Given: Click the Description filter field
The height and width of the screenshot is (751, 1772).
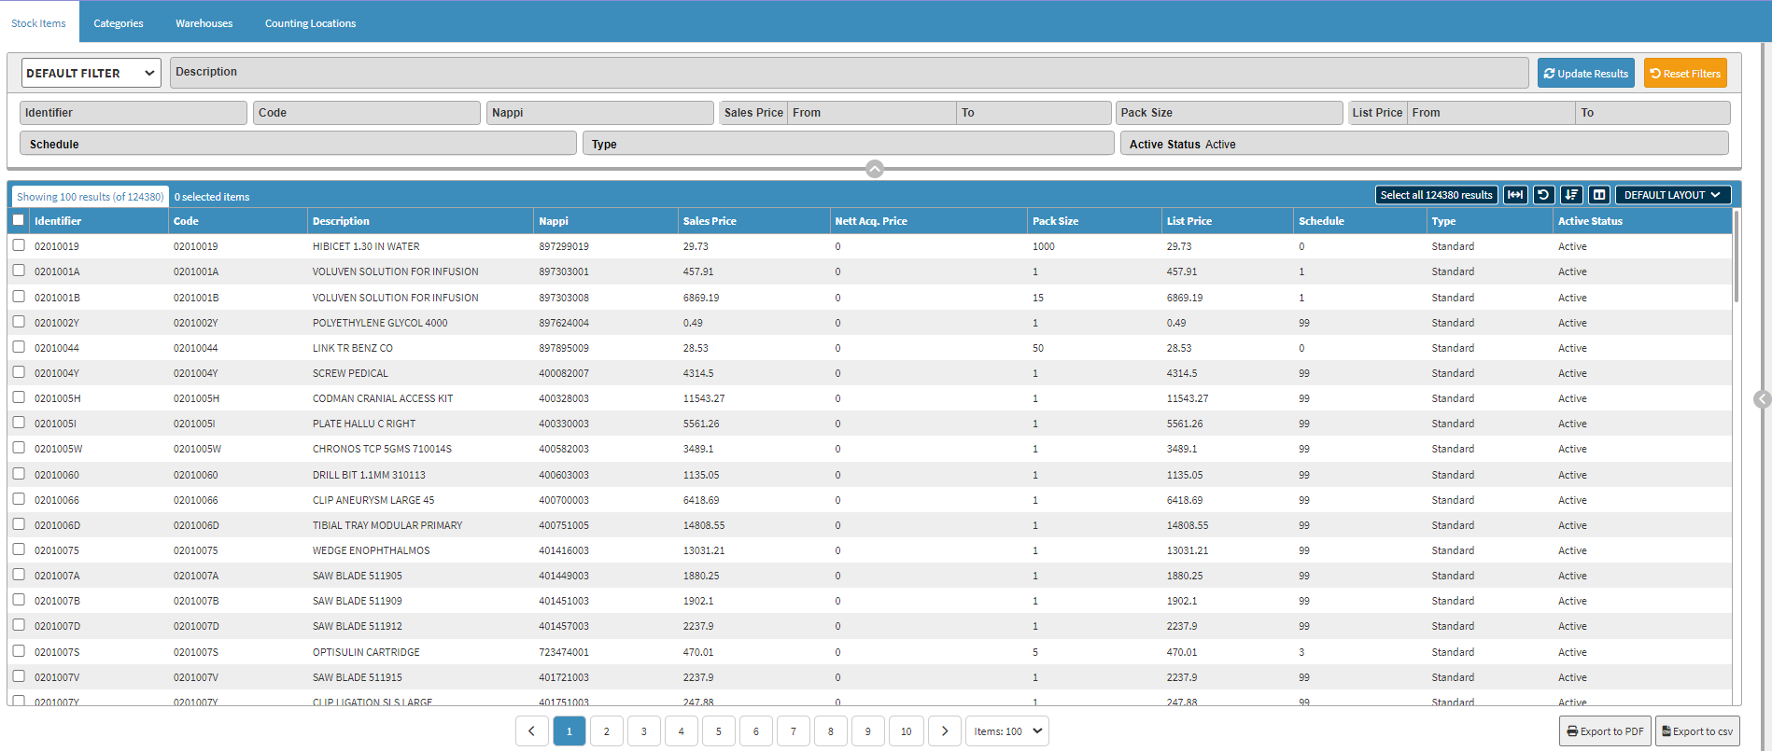Looking at the screenshot, I should (849, 73).
